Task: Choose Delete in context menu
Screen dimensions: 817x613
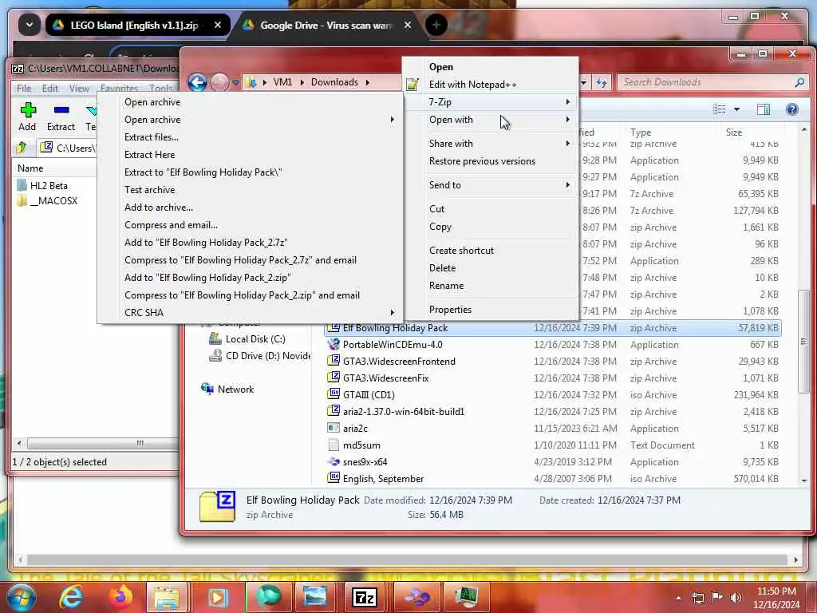Action: 491,268
